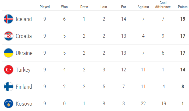Sort table by Points header
Viewport: 189px width, 111px height.
183,7
